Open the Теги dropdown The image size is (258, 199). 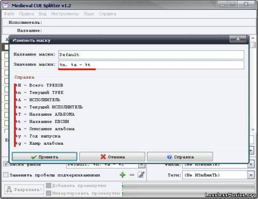point(251,175)
